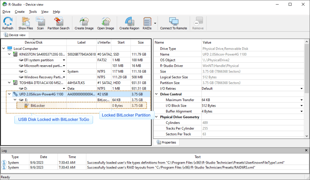Image resolution: width=310 pixels, height=180 pixels.
Task: Click the Label column header
Action: 81,42
